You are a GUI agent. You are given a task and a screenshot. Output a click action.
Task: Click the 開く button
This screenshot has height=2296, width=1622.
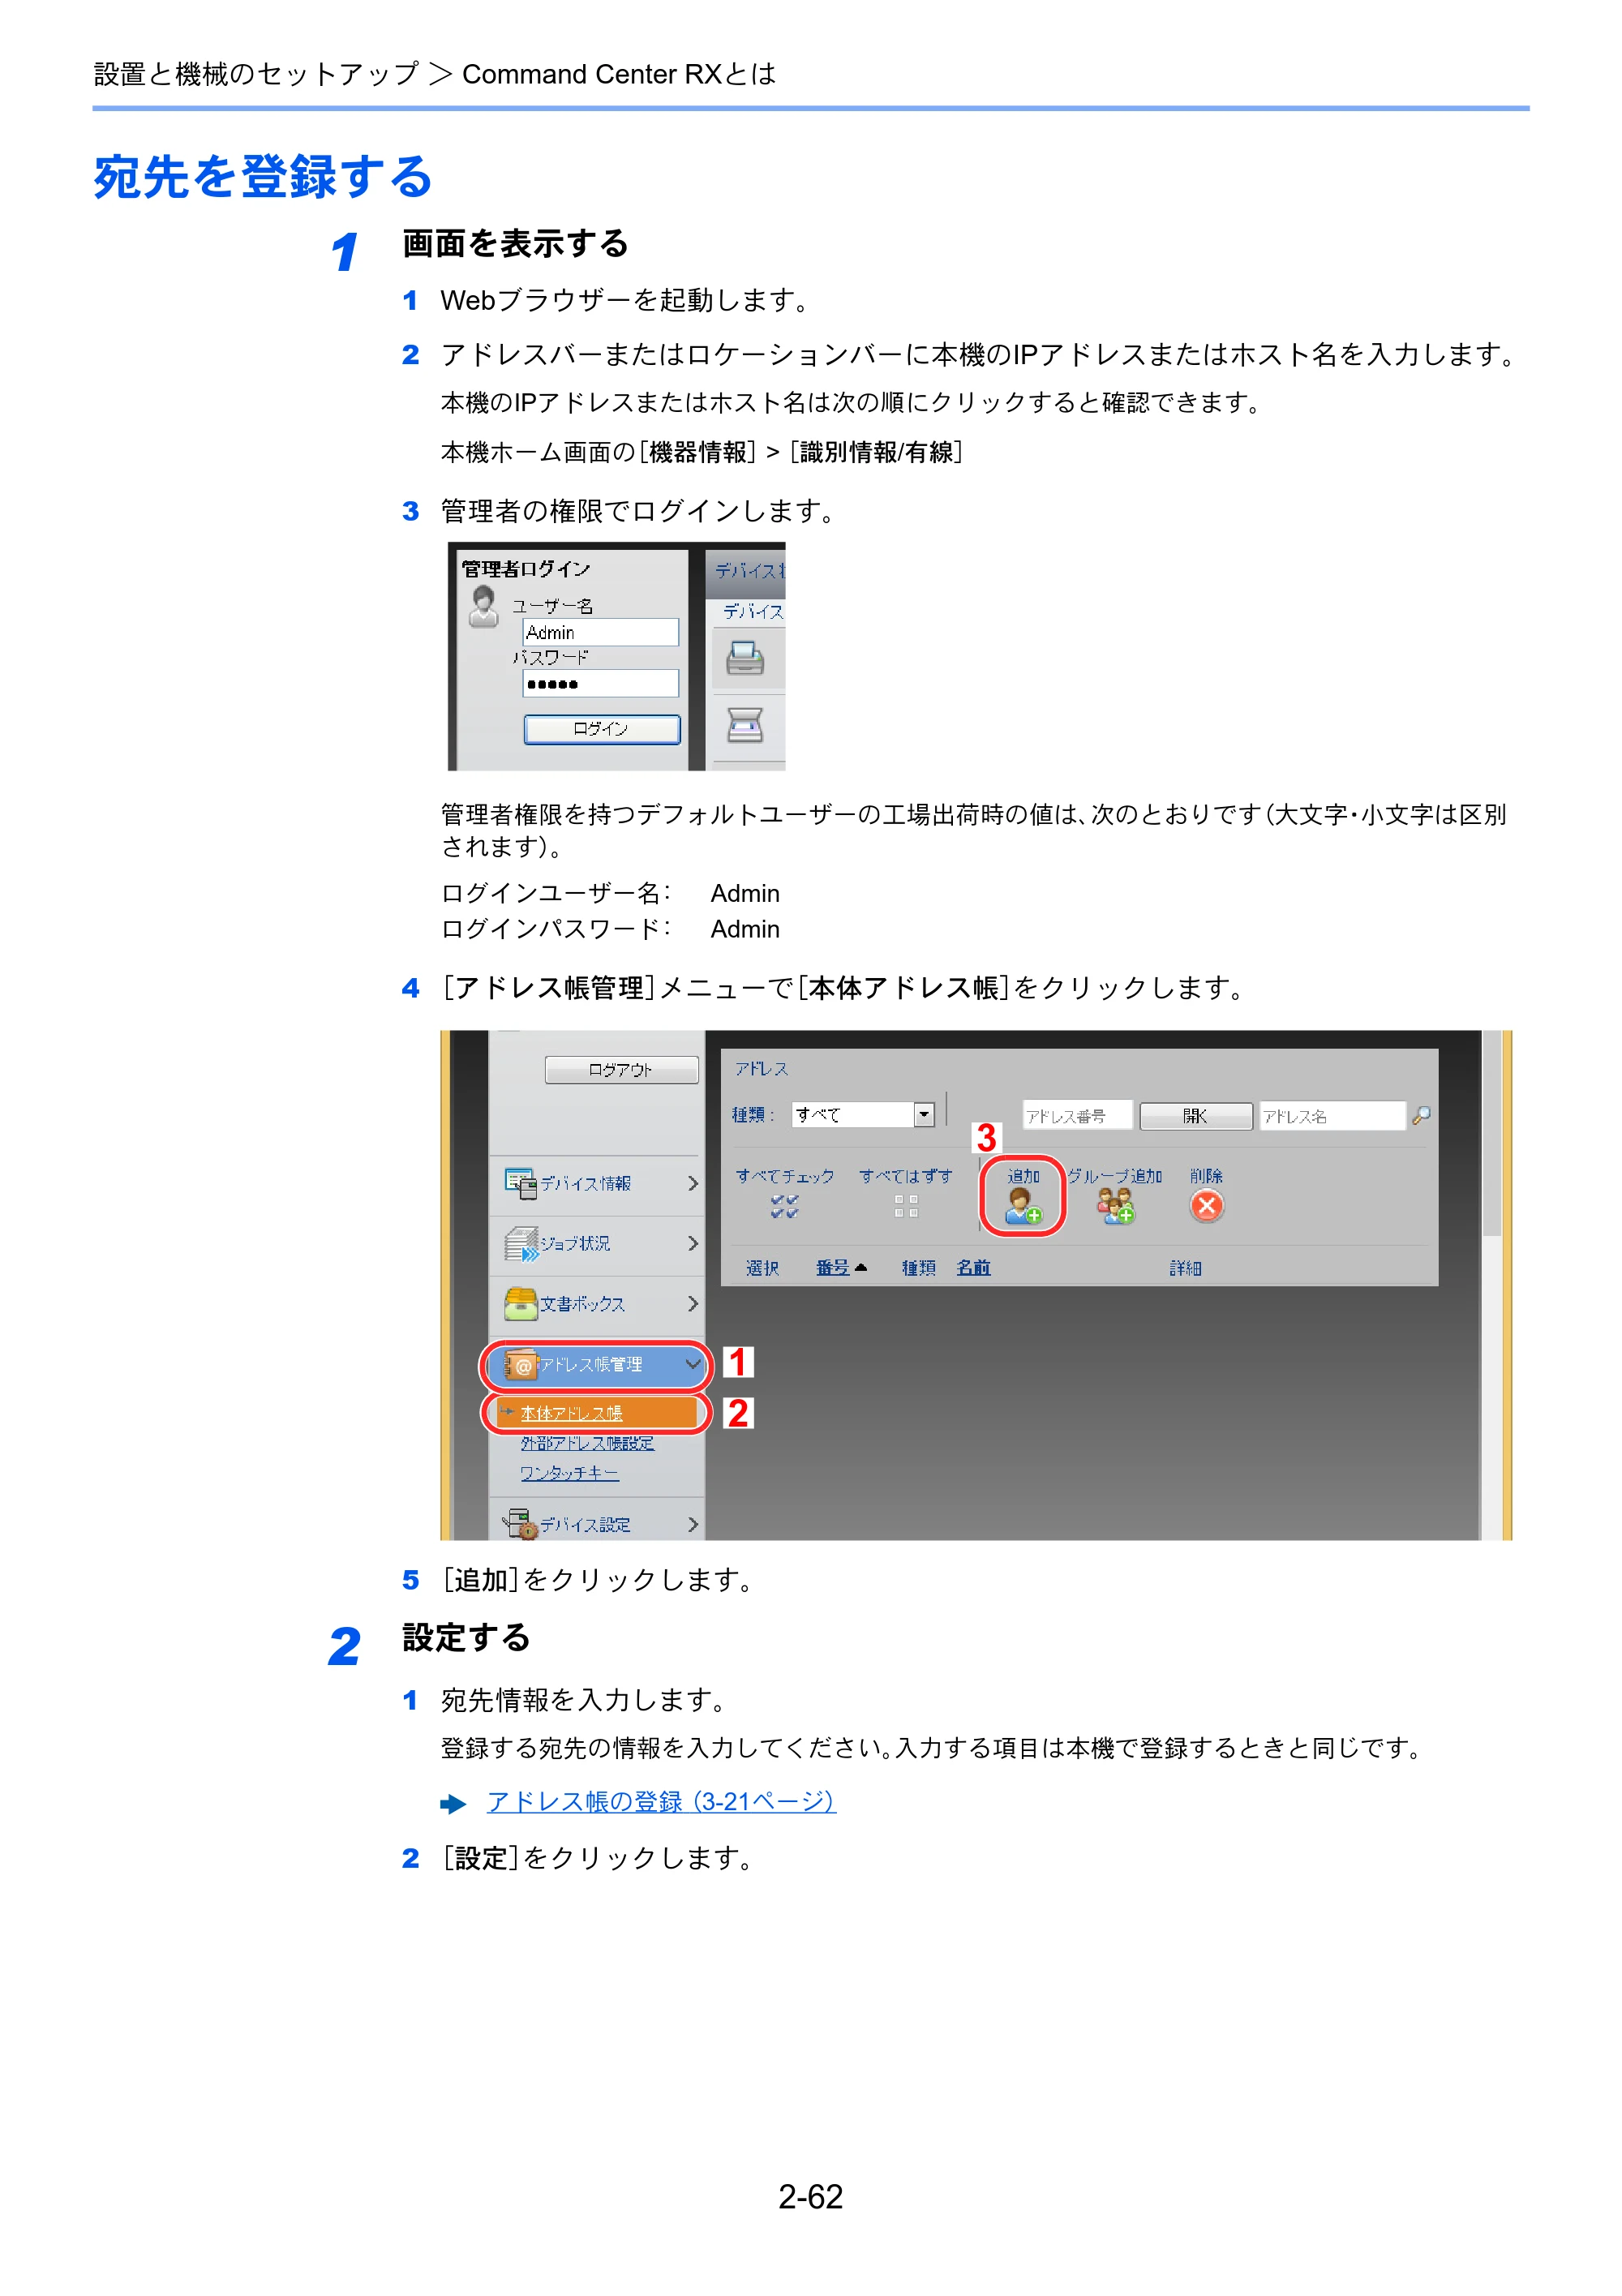click(x=1195, y=1116)
